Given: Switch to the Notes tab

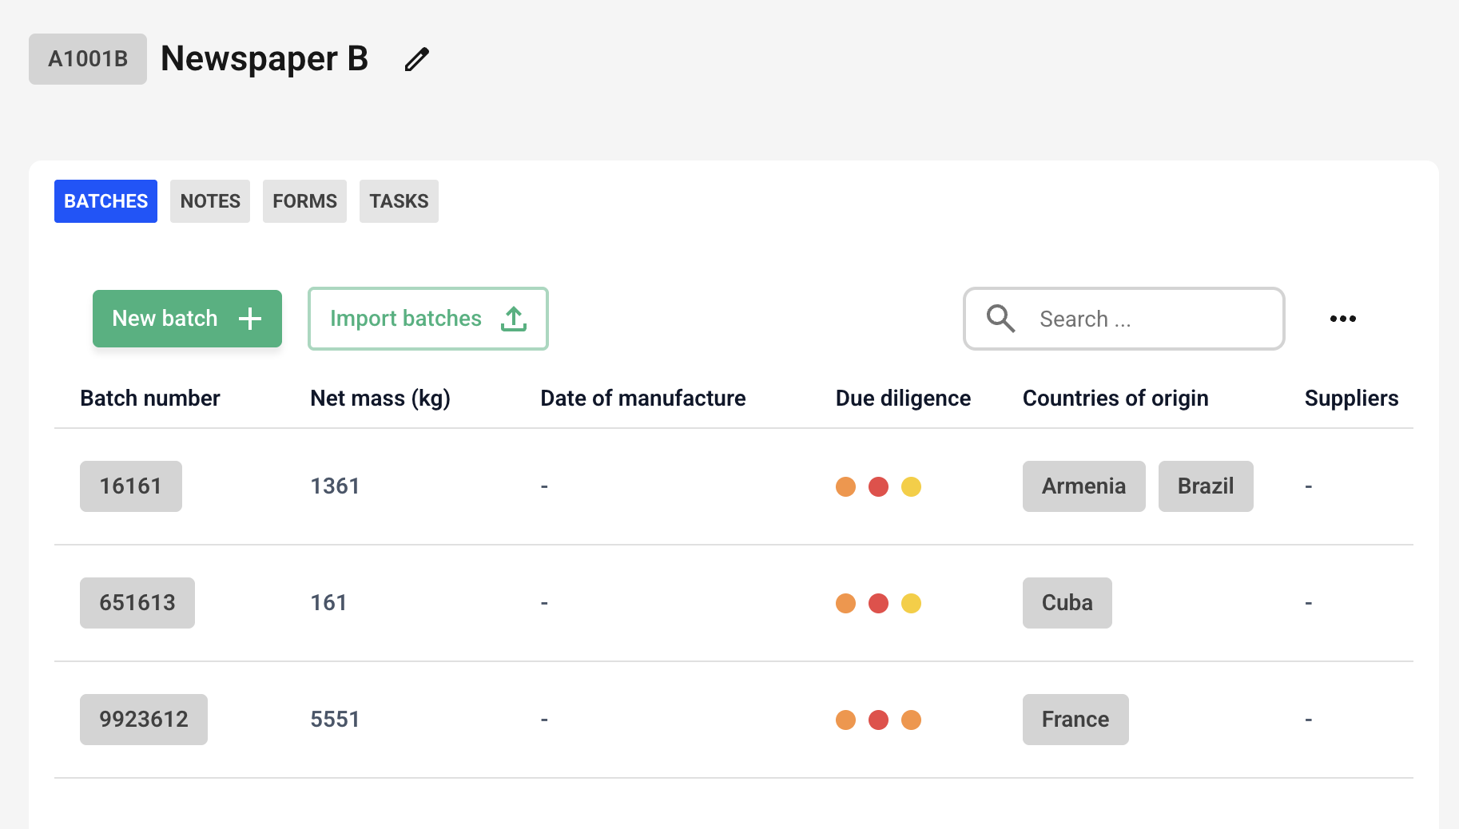Looking at the screenshot, I should (210, 201).
